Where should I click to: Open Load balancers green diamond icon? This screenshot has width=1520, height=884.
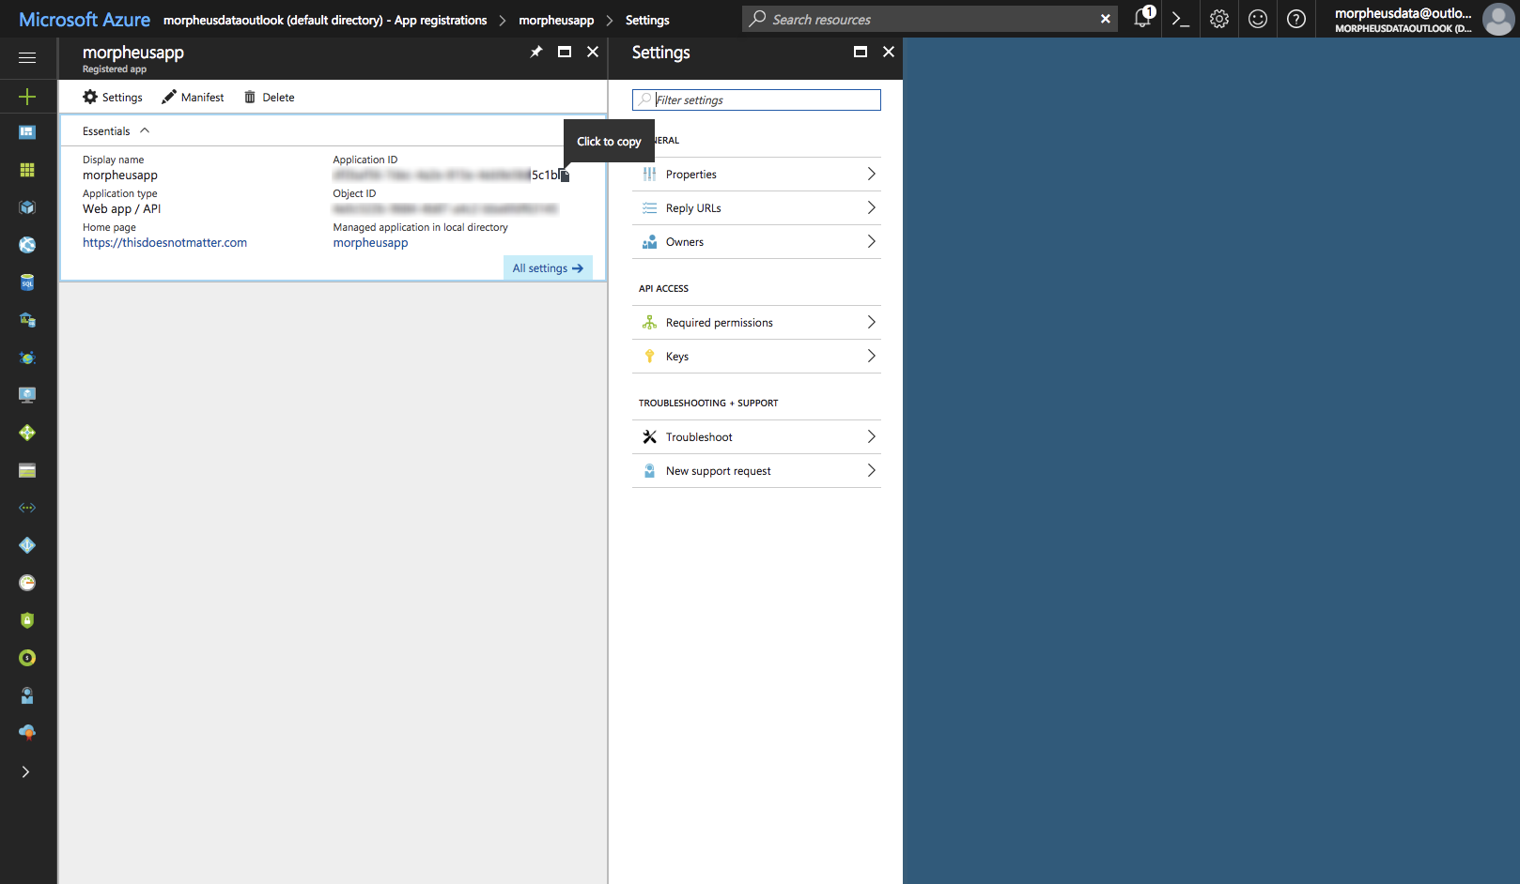[27, 433]
